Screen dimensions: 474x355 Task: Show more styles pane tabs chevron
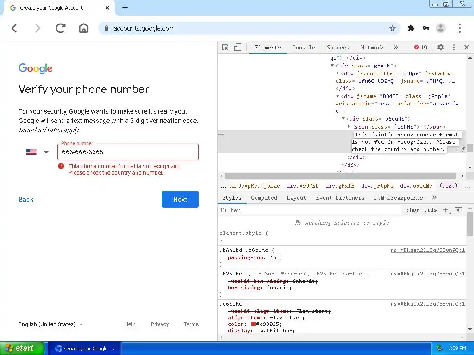(x=434, y=198)
